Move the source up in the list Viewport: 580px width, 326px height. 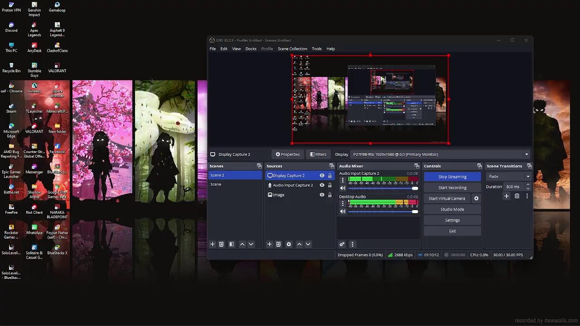(299, 244)
